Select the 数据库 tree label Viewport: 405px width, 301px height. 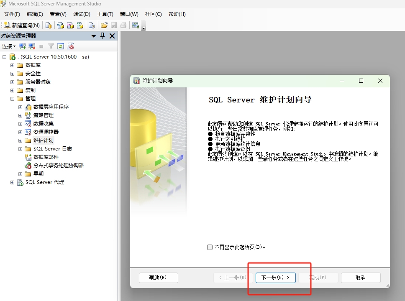coord(33,65)
